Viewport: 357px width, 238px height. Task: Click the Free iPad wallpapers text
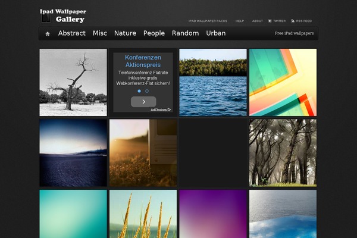point(294,33)
